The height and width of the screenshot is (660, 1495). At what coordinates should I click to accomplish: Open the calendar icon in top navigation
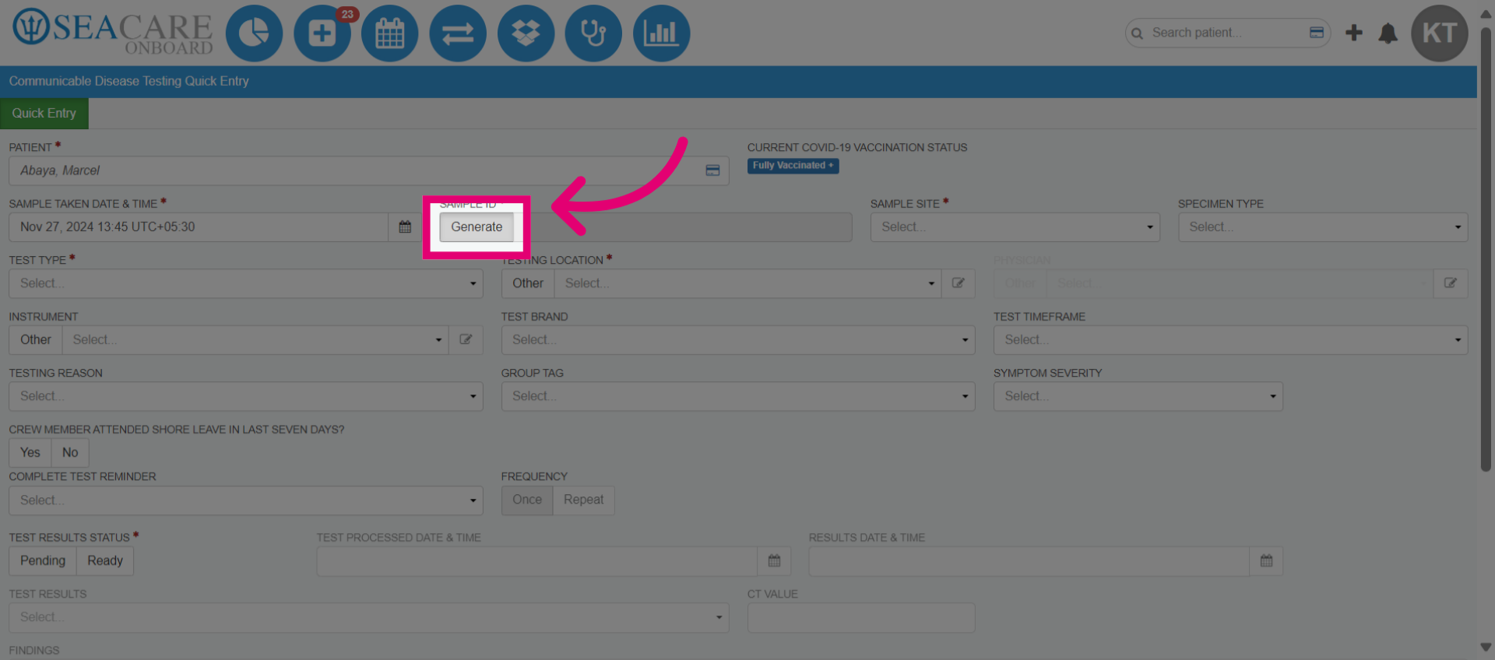pyautogui.click(x=390, y=33)
